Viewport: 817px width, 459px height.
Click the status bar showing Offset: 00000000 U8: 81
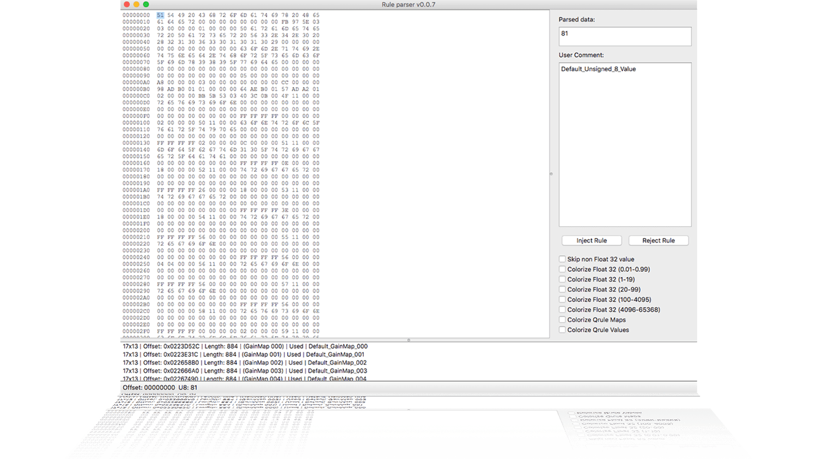pos(160,387)
